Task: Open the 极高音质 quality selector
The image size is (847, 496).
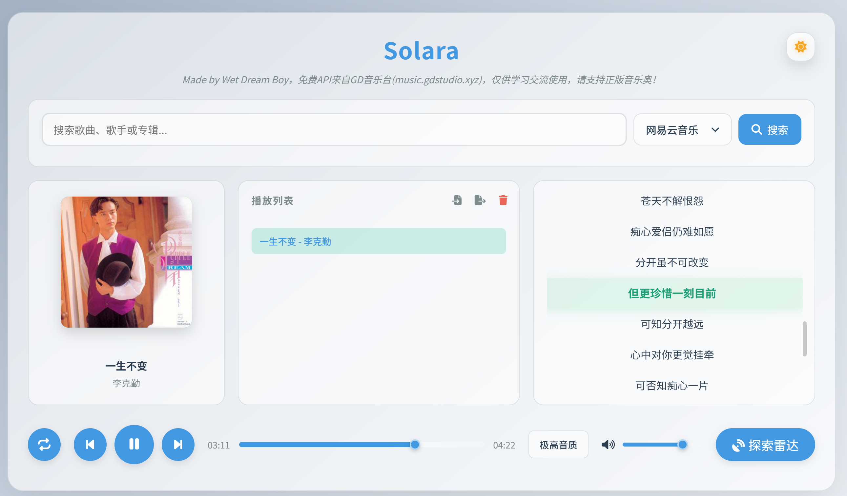Action: coord(558,444)
